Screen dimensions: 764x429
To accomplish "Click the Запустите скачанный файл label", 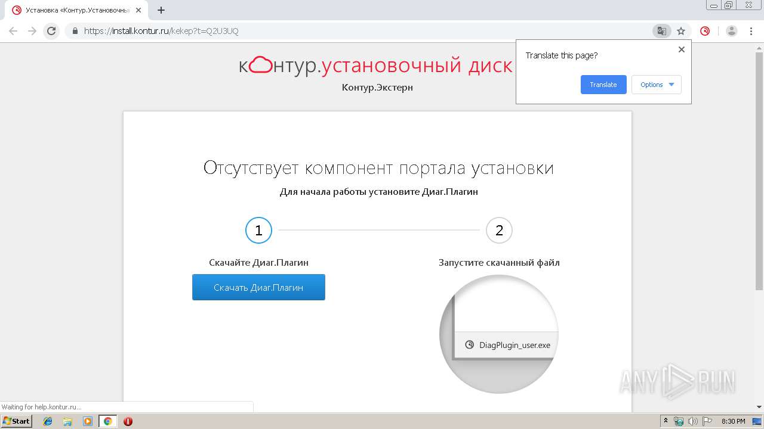I will [499, 263].
